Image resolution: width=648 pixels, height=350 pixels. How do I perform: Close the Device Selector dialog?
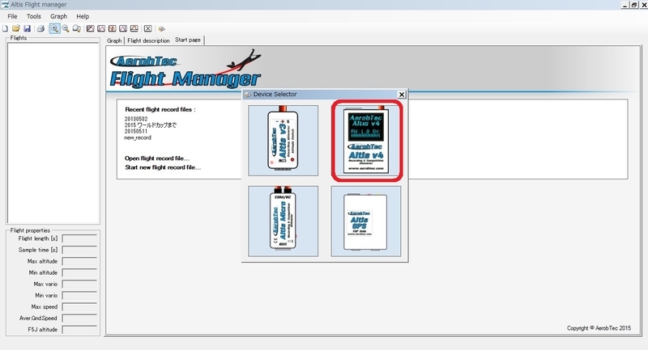[401, 95]
